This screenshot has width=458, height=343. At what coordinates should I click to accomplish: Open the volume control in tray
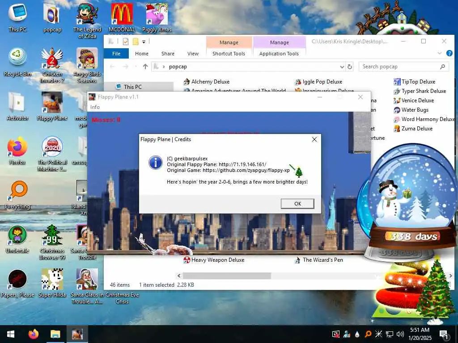pos(400,334)
